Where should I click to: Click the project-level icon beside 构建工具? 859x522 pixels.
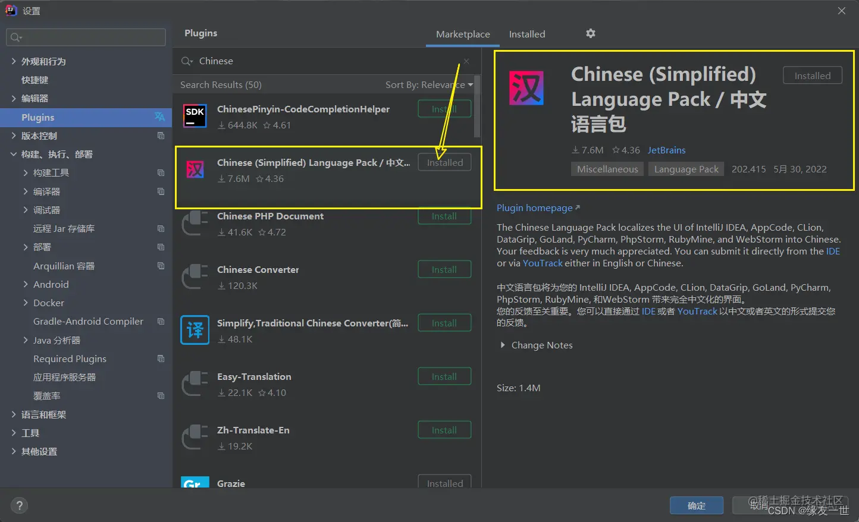[x=161, y=172]
